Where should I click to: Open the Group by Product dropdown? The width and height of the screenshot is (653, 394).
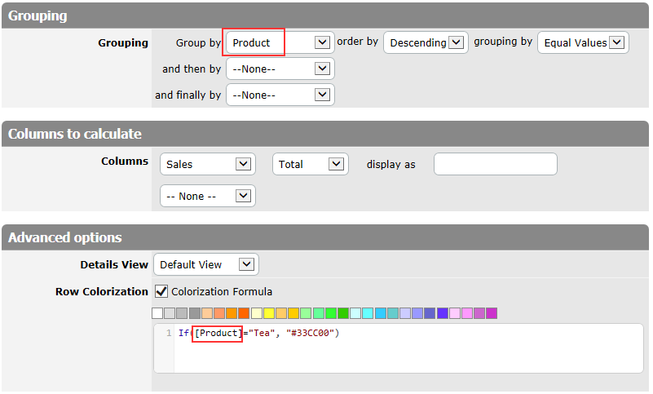point(280,42)
